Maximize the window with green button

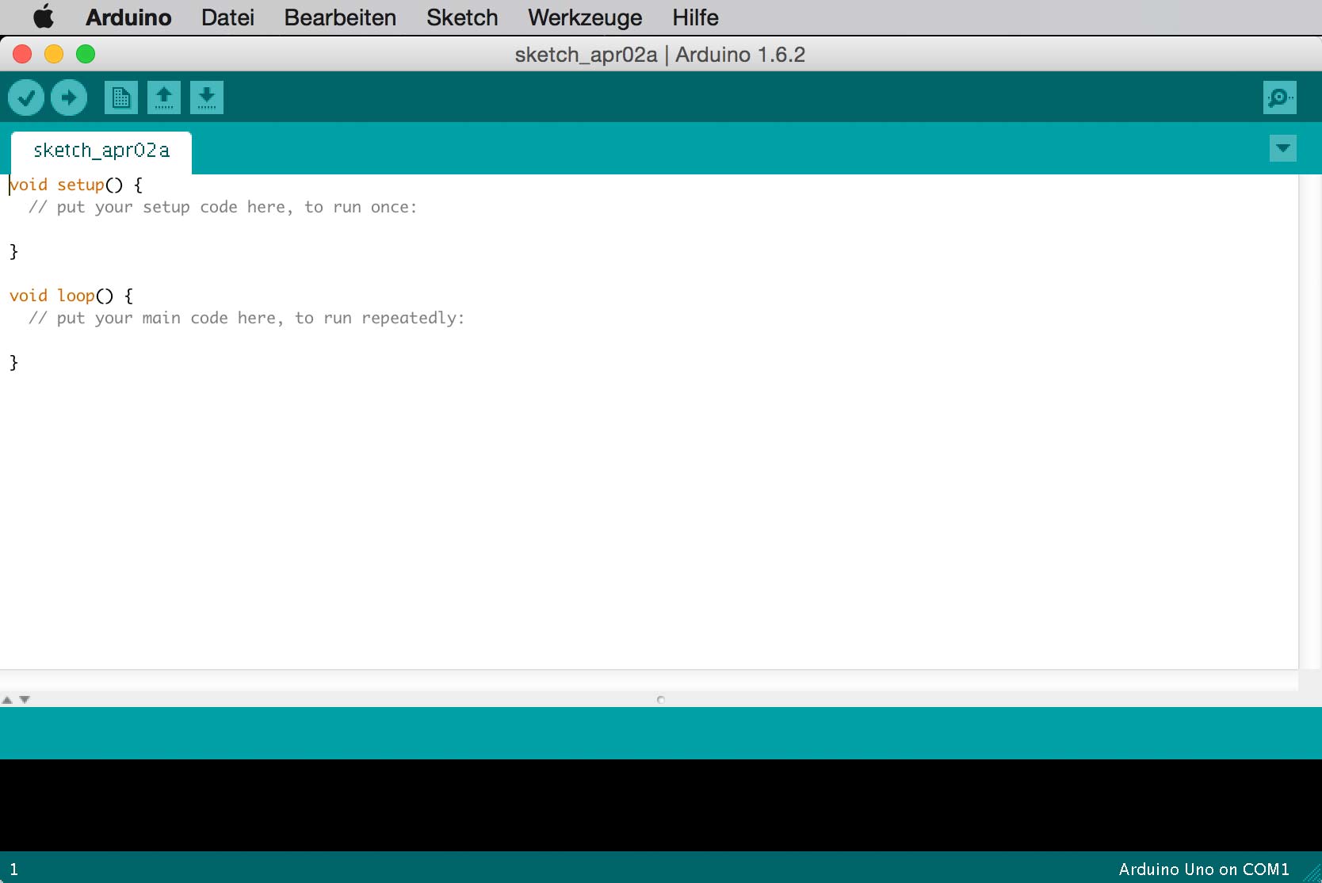pos(86,54)
